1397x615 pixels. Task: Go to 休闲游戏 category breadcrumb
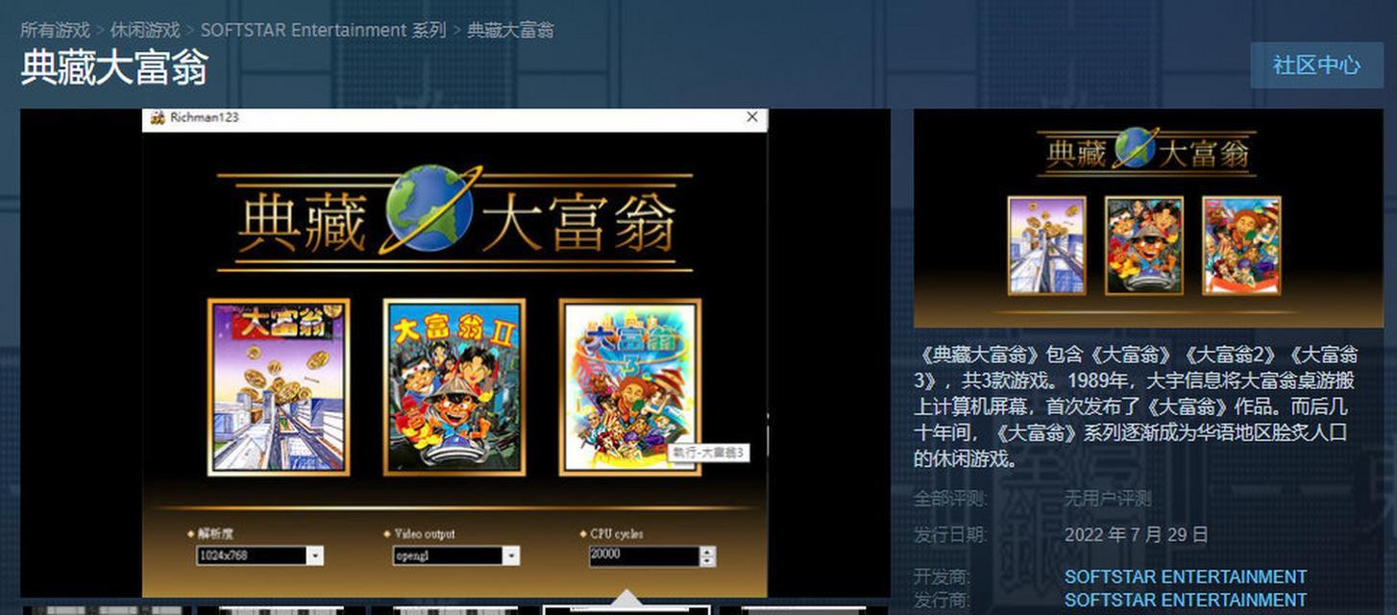tap(145, 30)
